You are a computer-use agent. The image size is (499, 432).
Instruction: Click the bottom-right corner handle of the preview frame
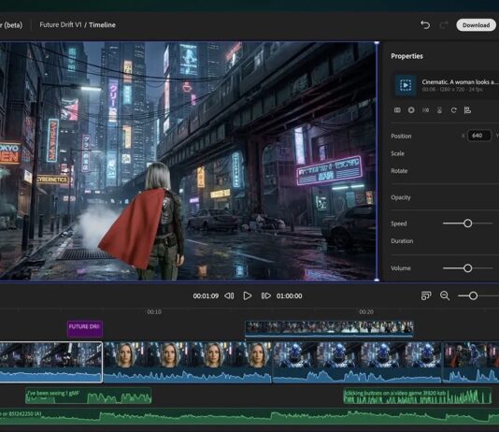tap(377, 280)
